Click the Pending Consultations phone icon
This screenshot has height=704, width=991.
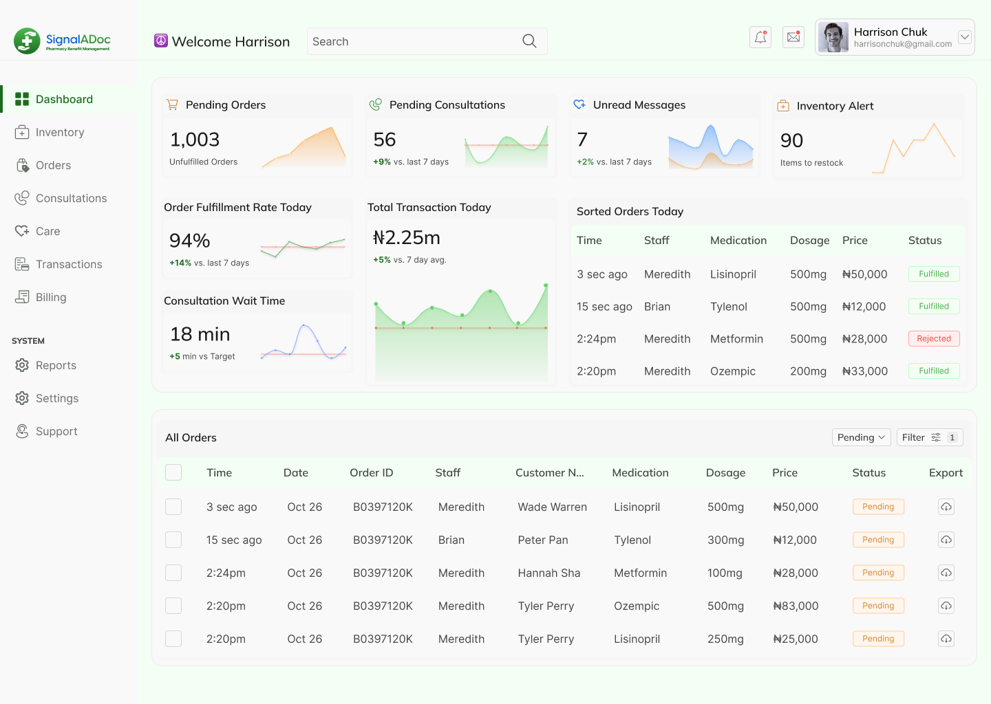pyautogui.click(x=376, y=104)
